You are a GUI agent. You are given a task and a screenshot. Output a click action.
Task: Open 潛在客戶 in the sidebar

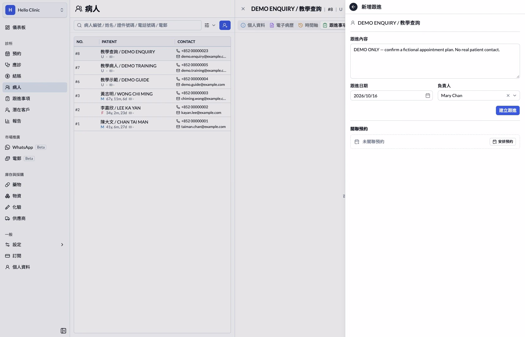click(x=35, y=110)
